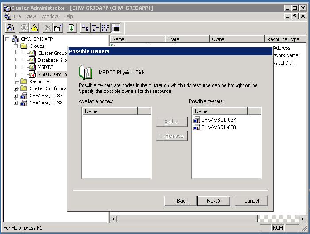This screenshot has height=234, width=310.
Task: Open the Properties toolbar icon
Action: [x=58, y=27]
